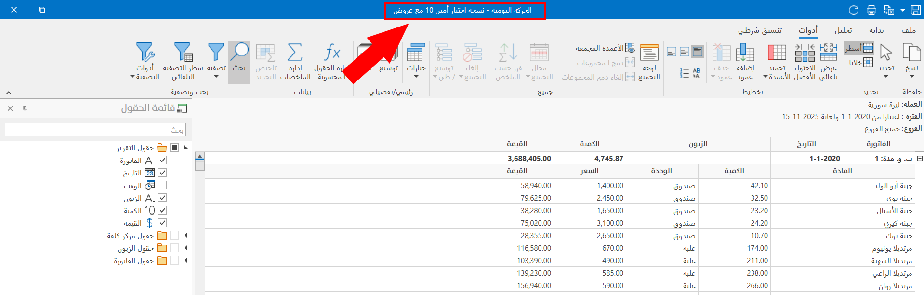Click the refresh icon in title bar

click(854, 10)
